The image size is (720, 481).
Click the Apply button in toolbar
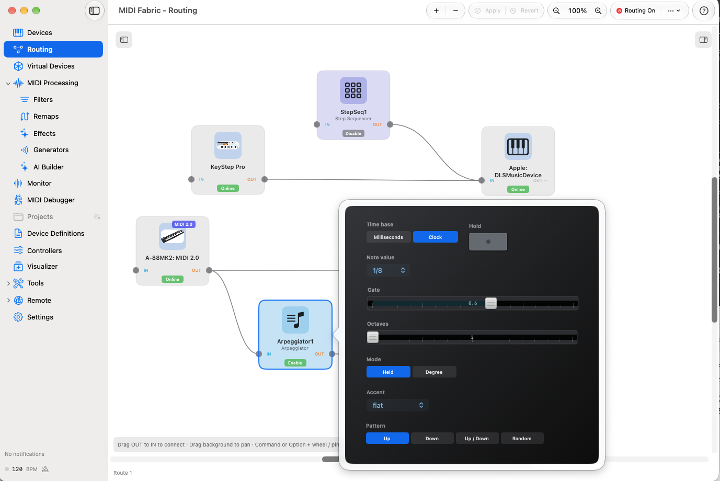pos(488,10)
